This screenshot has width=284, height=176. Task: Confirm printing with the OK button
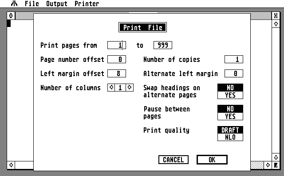coord(212,160)
